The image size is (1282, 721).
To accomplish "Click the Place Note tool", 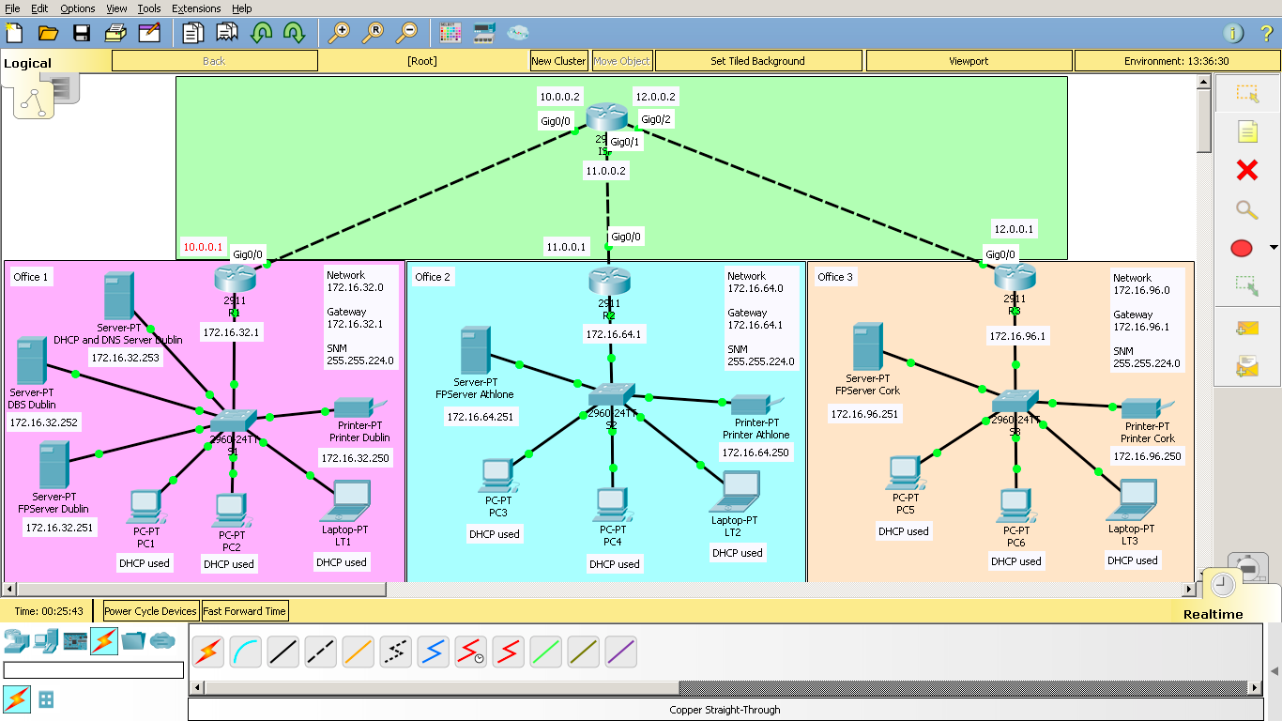I will tap(1246, 130).
